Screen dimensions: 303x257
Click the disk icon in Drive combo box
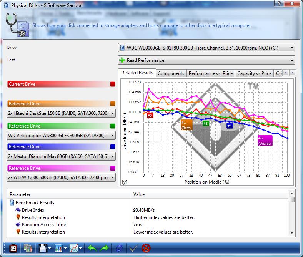[122, 48]
